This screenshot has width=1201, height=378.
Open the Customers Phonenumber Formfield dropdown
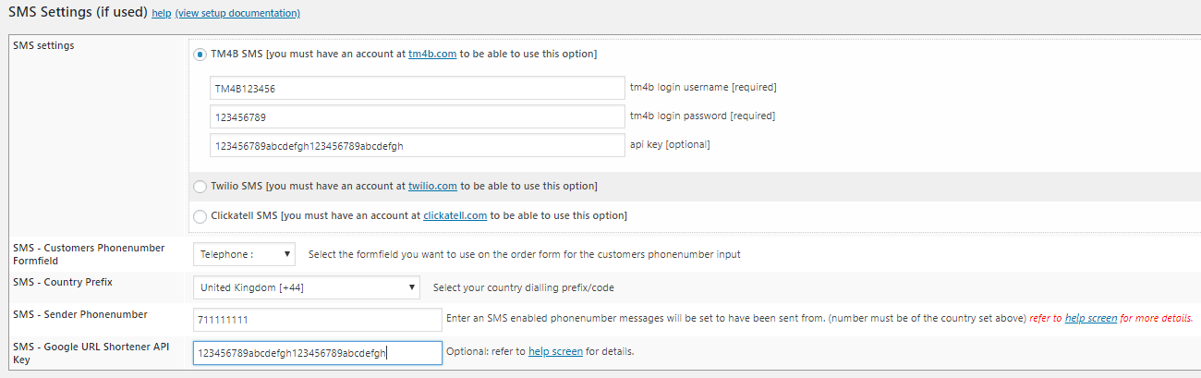click(x=246, y=254)
